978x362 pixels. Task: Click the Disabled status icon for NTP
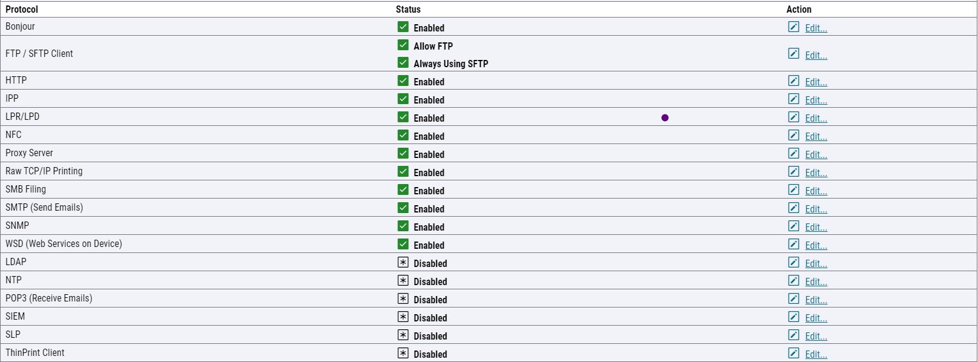pos(403,280)
